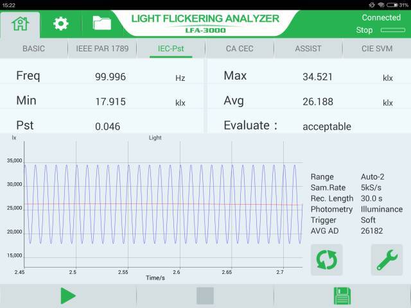Open the CIE SVM tab
This screenshot has height=308, width=411.
(x=377, y=49)
